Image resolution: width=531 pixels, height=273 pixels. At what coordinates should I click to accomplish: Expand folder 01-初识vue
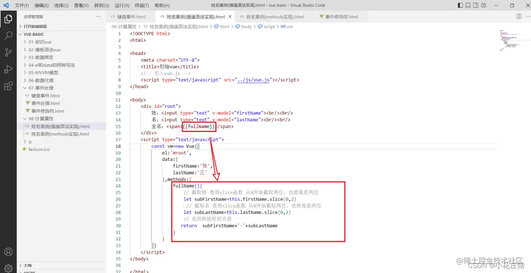tap(61, 42)
